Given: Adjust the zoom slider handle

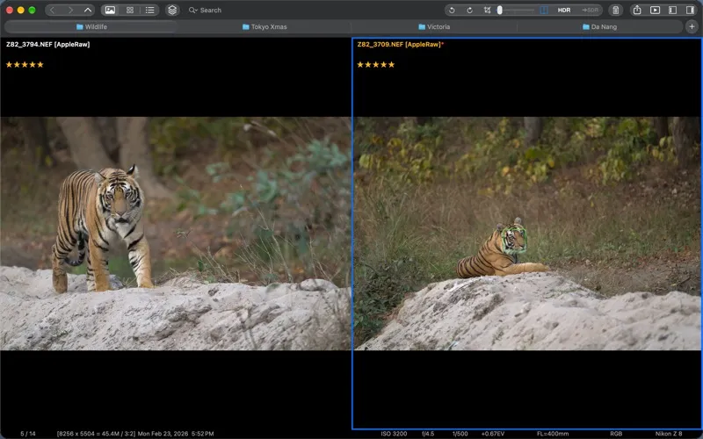Looking at the screenshot, I should [x=499, y=10].
